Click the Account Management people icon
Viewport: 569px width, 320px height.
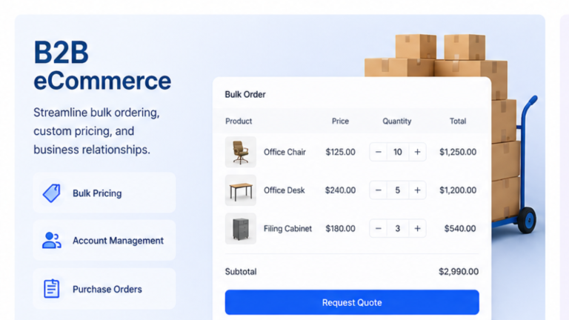pos(52,240)
